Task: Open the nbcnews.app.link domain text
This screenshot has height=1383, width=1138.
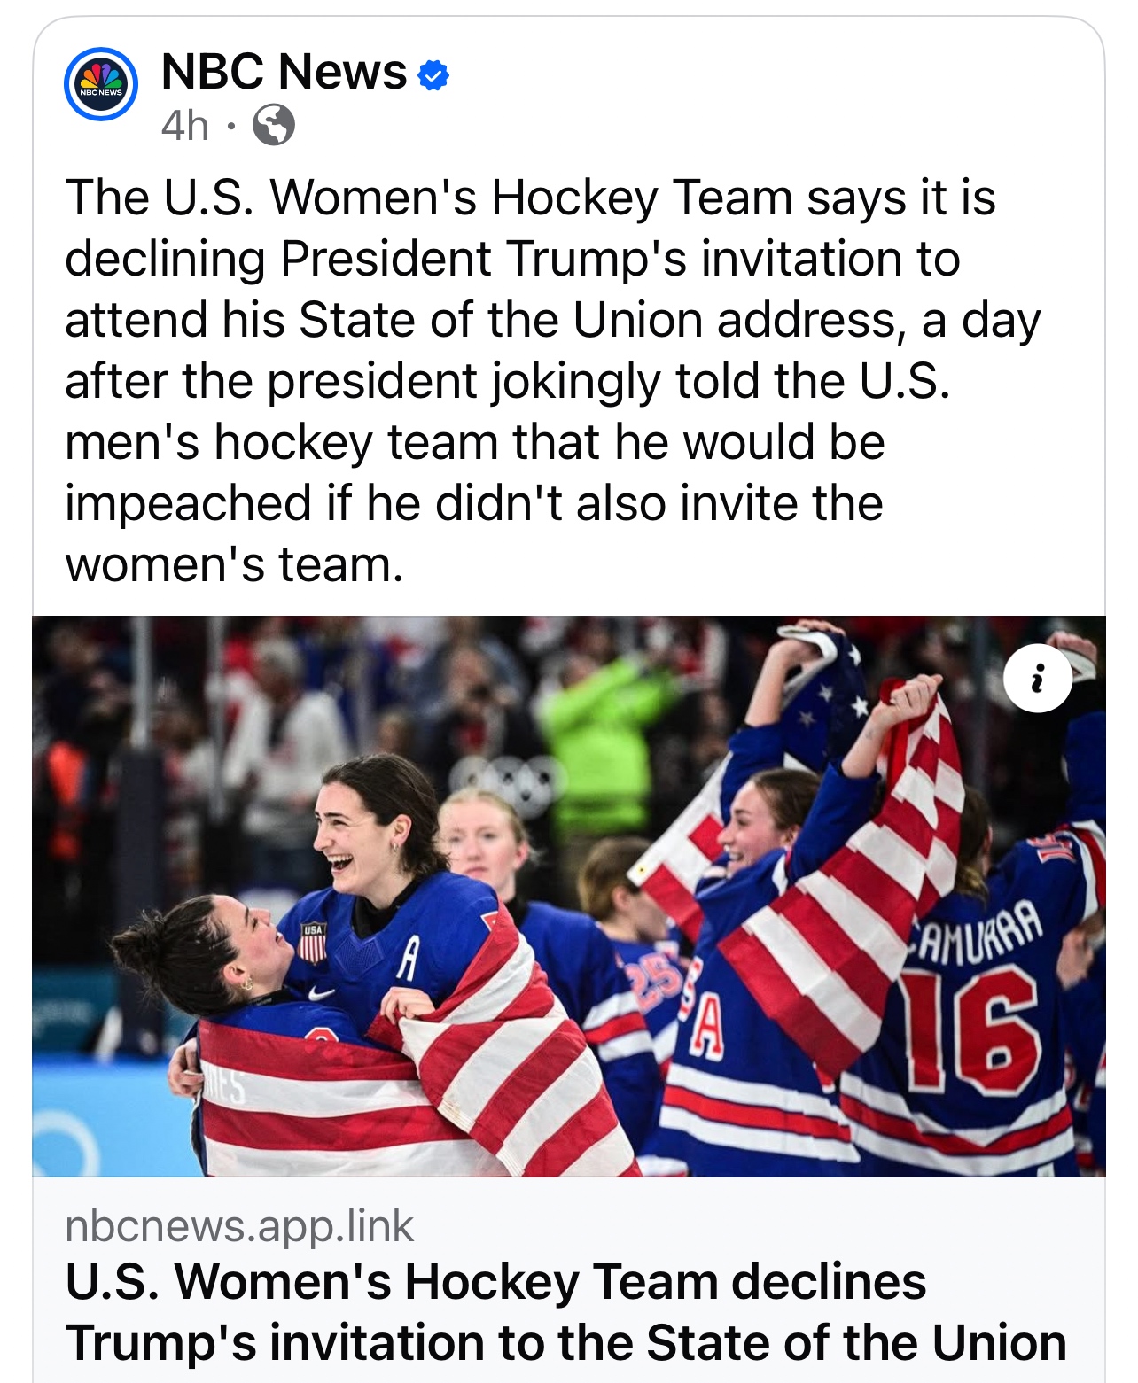Action: tap(239, 1225)
